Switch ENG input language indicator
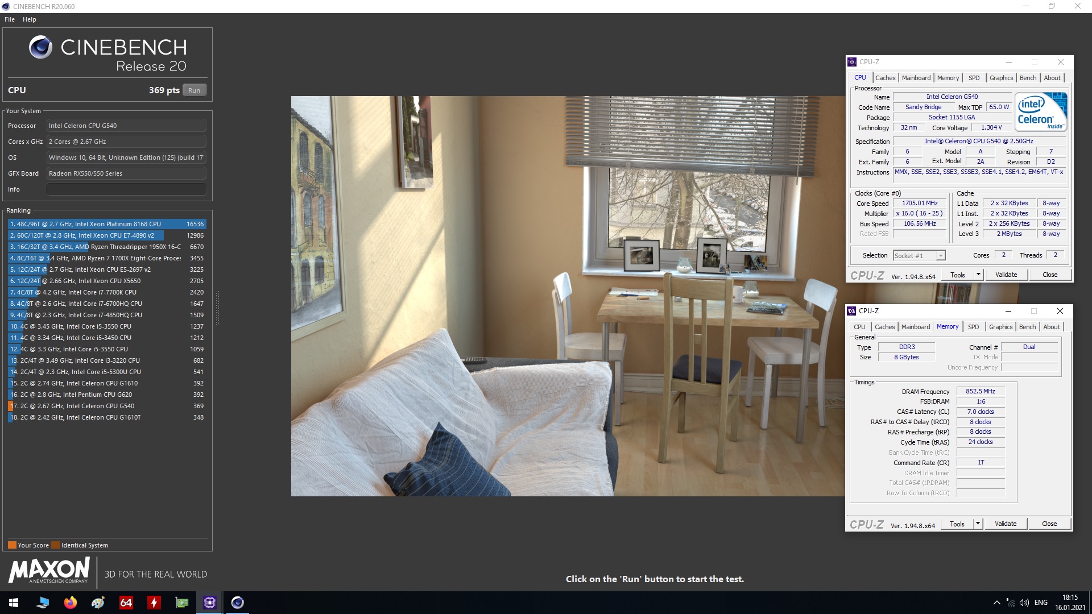Image resolution: width=1092 pixels, height=614 pixels. pos(1041,603)
